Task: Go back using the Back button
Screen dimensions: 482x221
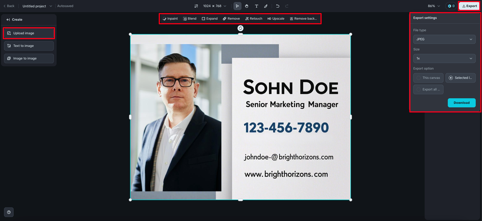Action: (9, 6)
